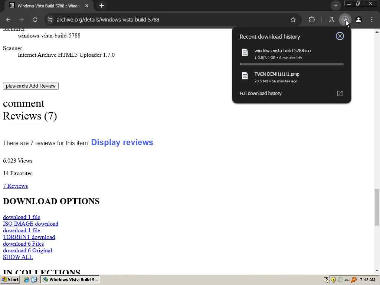The image size is (380, 285).
Task: Toggle the Downloads toolbar icon
Action: coord(345,20)
